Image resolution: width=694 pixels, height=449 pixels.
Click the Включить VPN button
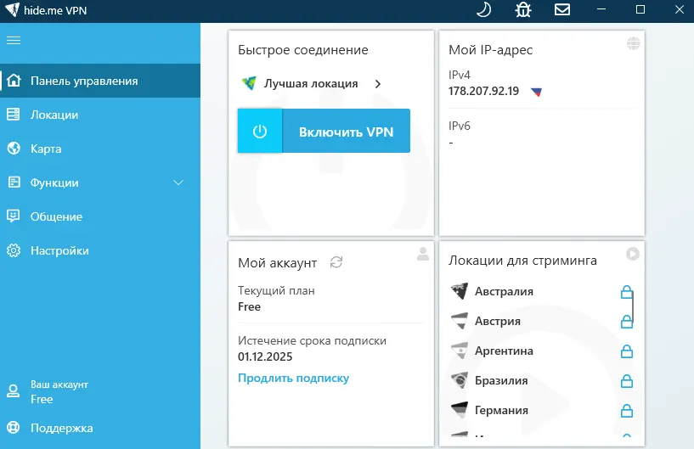(324, 131)
